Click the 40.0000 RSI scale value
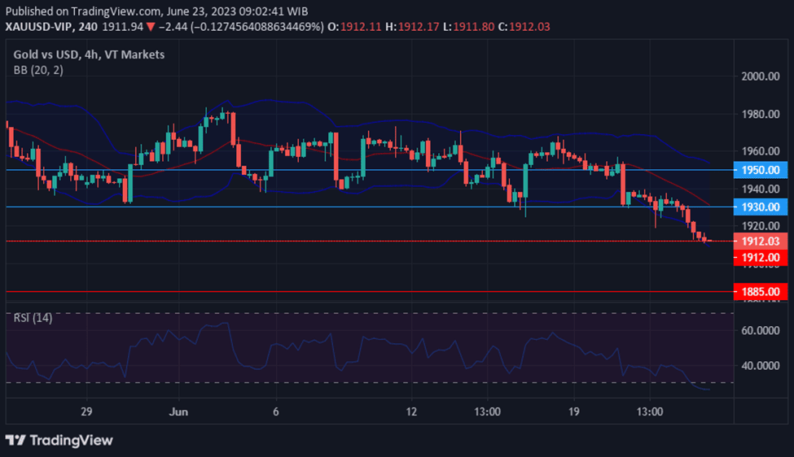 coord(760,366)
